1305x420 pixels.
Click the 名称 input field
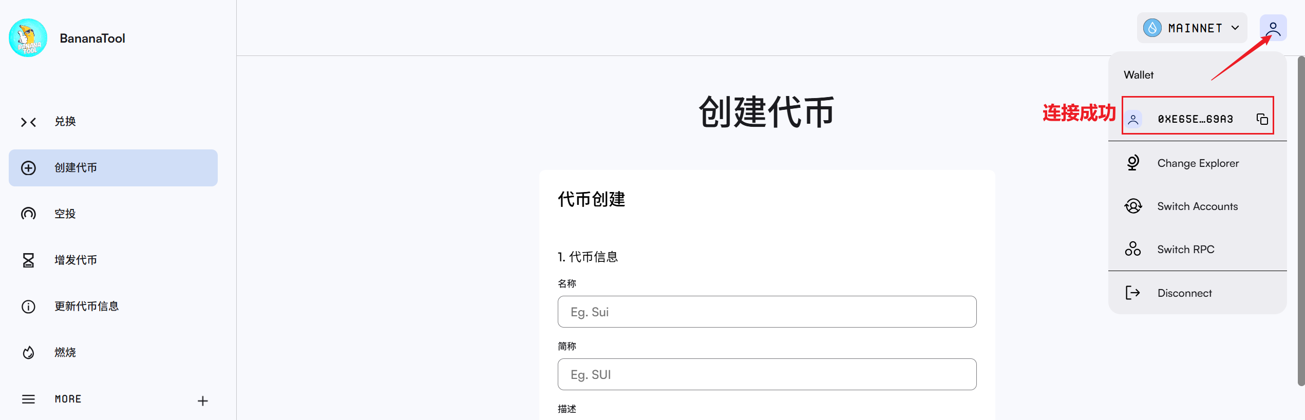(x=767, y=312)
